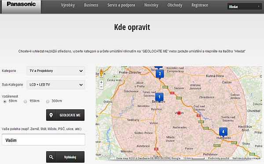Zoom out the map with minus button
Viewport: 264px width, 164px height.
(x=101, y=87)
